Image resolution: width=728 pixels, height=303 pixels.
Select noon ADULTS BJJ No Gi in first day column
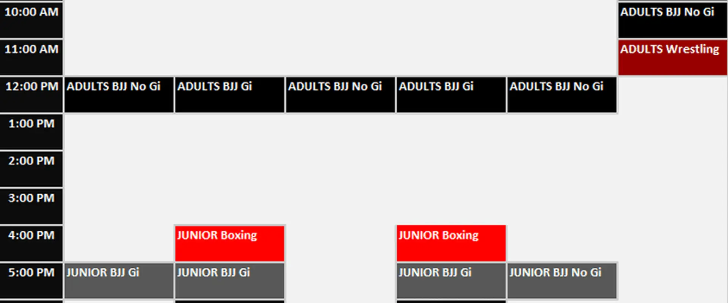tap(119, 94)
